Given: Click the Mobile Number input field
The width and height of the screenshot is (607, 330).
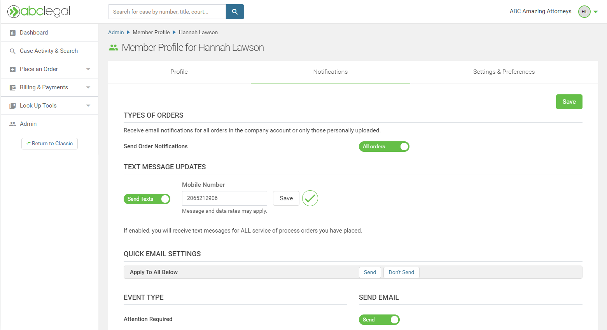Looking at the screenshot, I should point(224,198).
